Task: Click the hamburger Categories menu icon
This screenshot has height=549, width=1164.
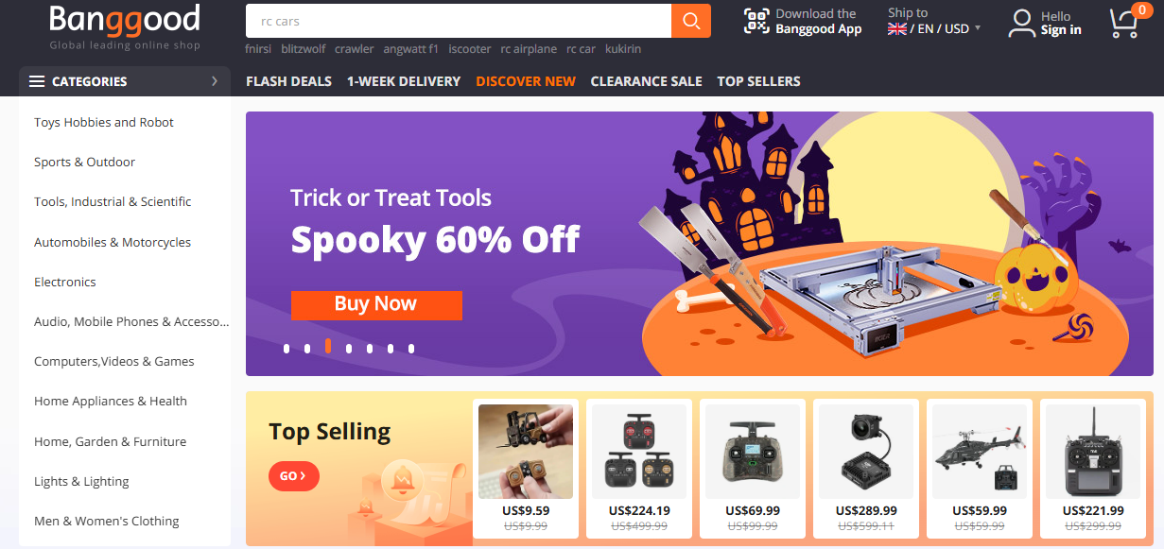Action: pyautogui.click(x=37, y=81)
